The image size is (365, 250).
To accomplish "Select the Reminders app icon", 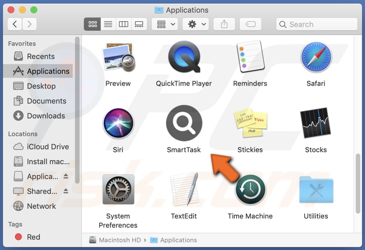I will tap(250, 56).
